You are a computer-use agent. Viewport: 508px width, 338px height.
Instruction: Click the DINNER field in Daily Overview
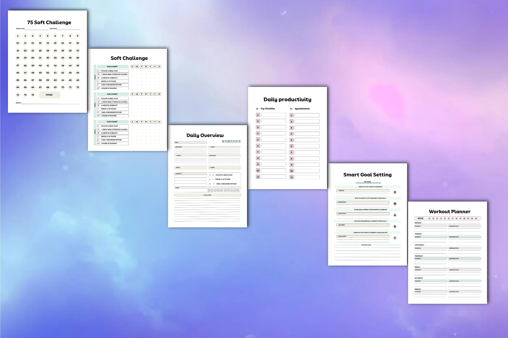coord(191,156)
